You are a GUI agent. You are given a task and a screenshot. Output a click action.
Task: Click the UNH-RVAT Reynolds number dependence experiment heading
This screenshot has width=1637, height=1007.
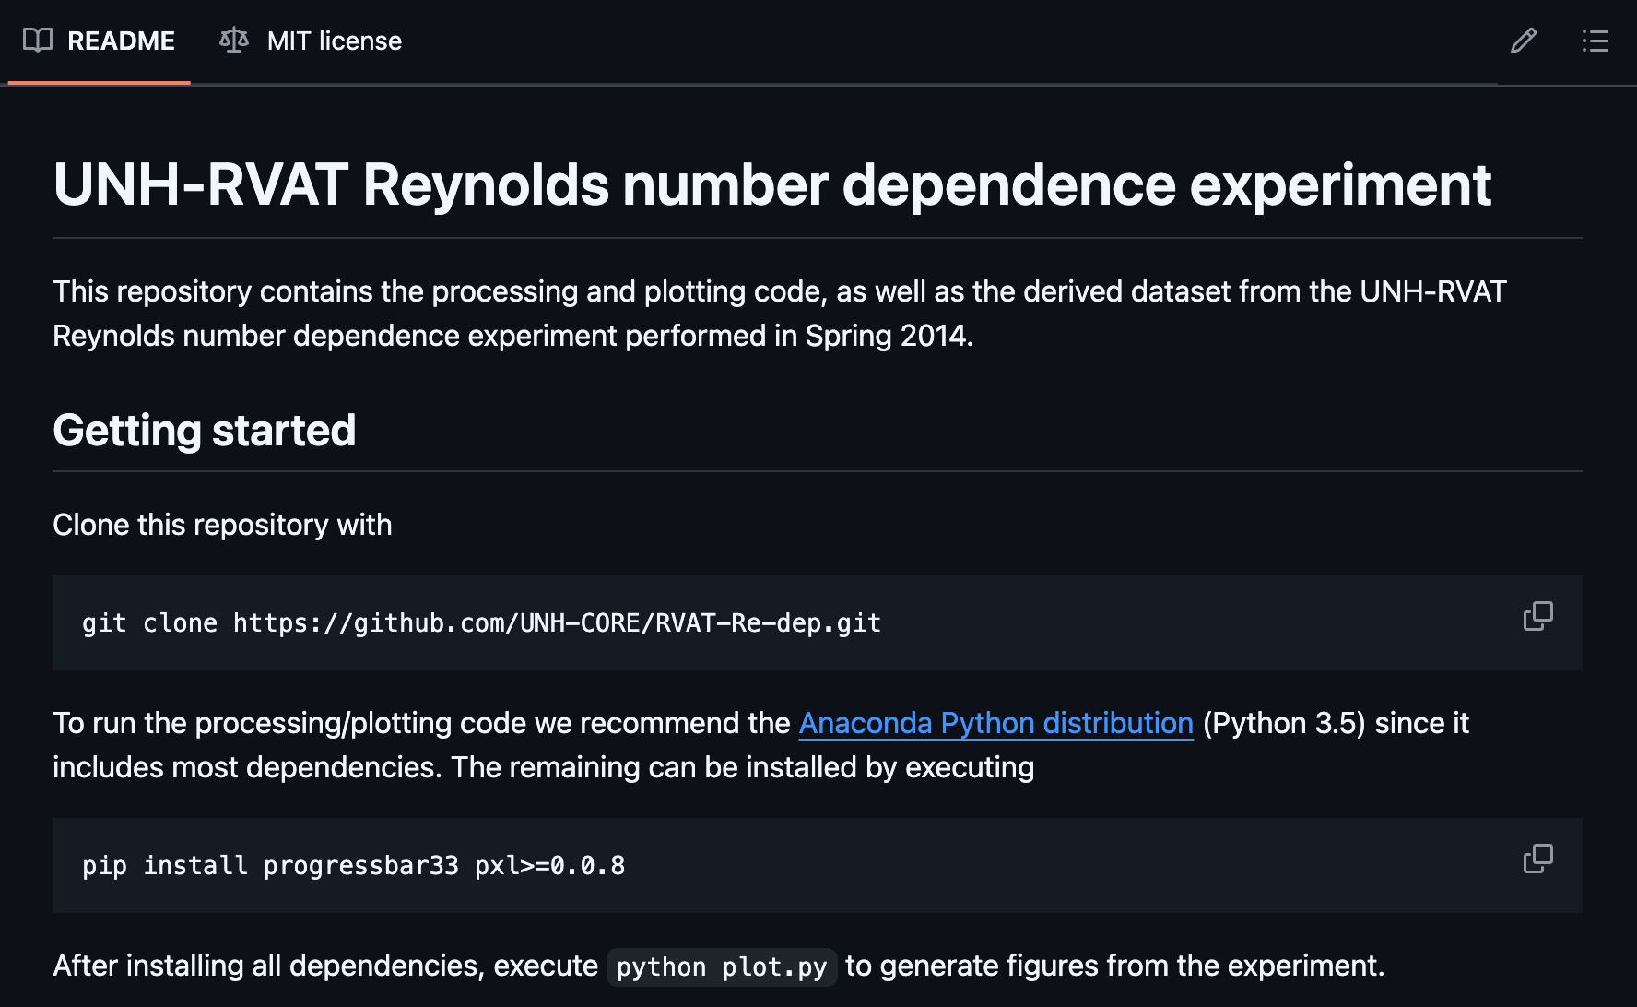tap(771, 184)
